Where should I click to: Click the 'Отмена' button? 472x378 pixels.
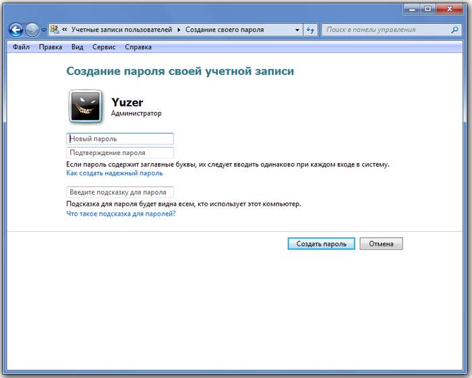381,244
